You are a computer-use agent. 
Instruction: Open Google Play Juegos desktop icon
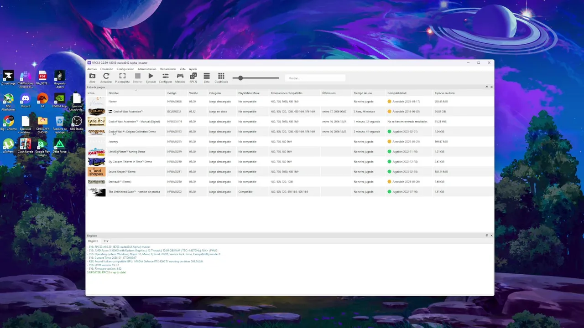42,148
